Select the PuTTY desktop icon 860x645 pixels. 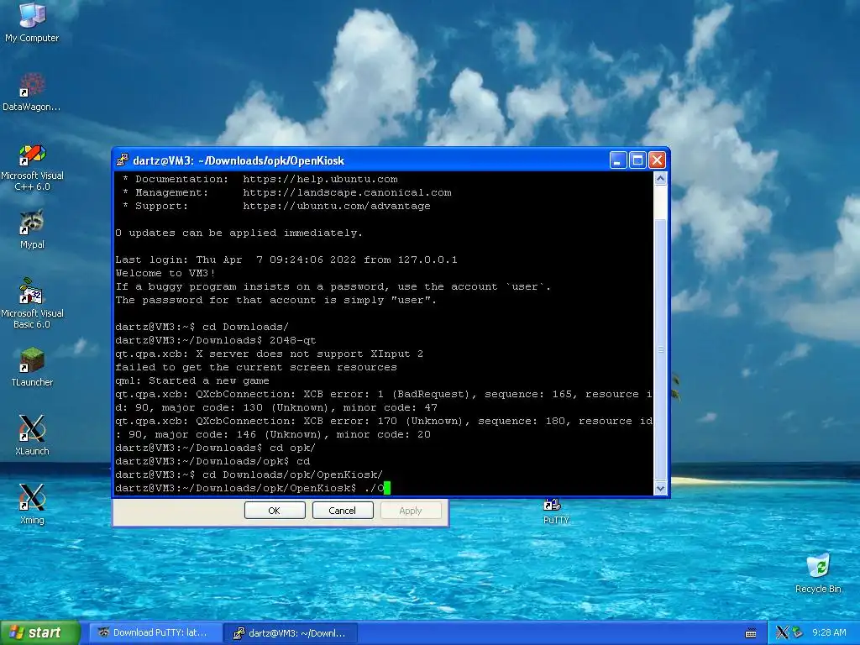coord(556,511)
